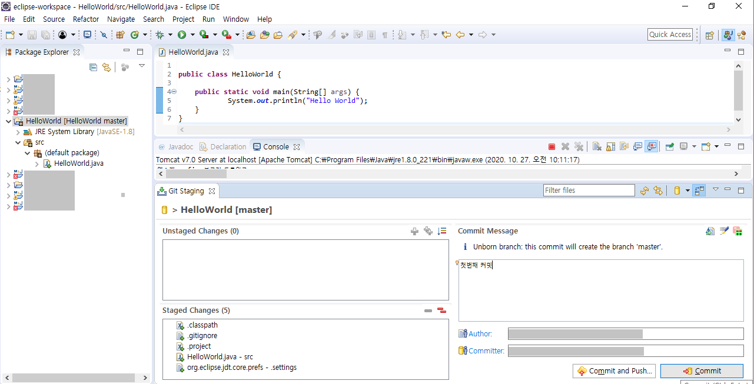Viewport: 754px width, 384px height.
Task: Click the New Java Class icon
Action: (x=135, y=35)
